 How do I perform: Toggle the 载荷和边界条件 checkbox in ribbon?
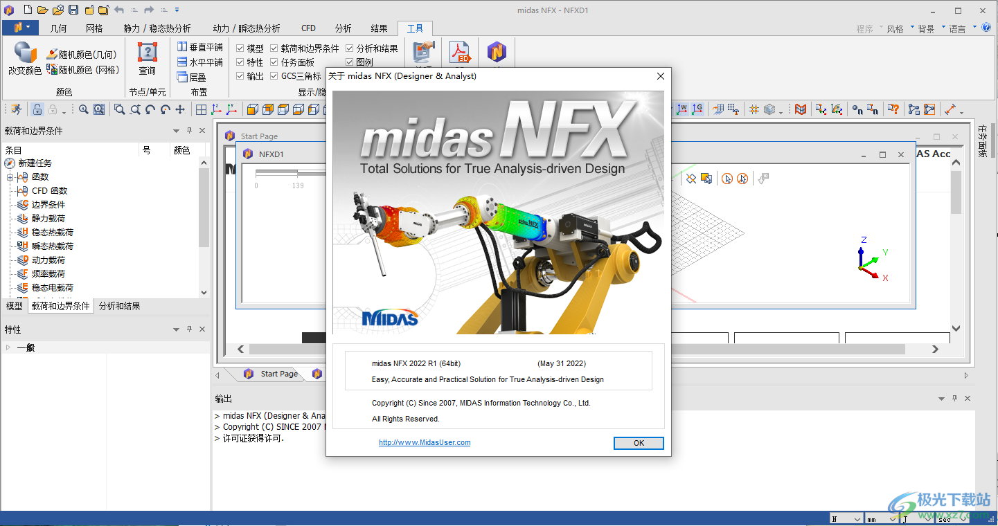click(274, 48)
